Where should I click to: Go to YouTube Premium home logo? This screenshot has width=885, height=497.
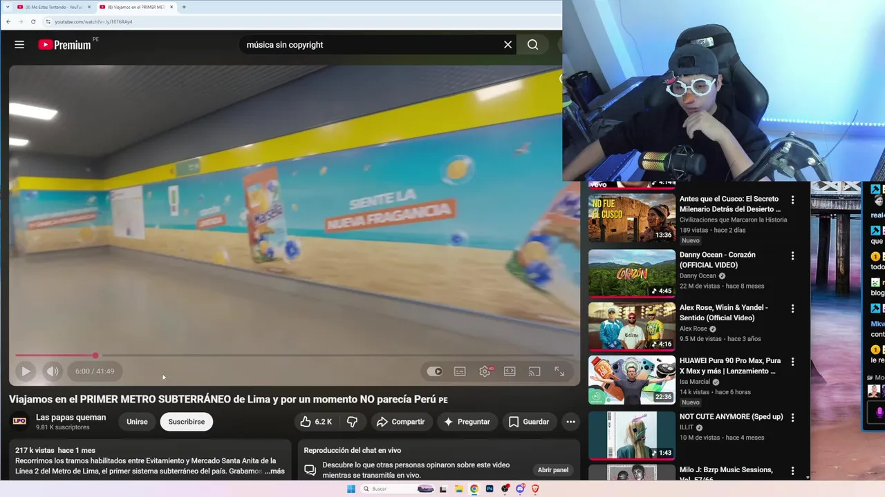[64, 45]
